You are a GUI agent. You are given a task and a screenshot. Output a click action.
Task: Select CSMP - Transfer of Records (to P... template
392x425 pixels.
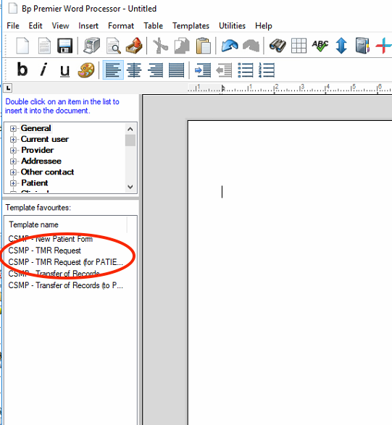pos(66,285)
